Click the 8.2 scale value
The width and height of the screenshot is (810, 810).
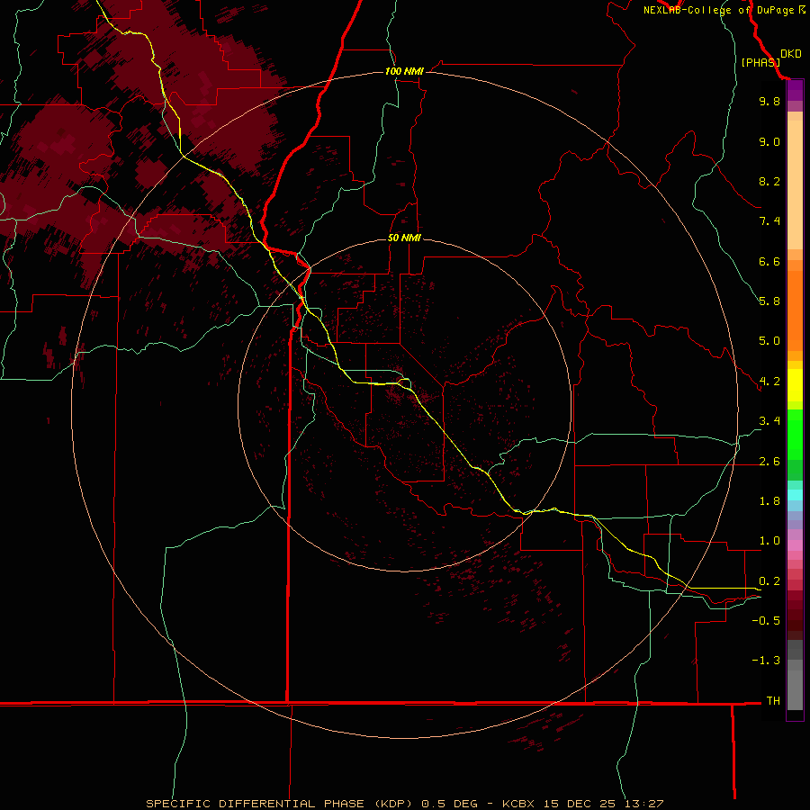pyautogui.click(x=769, y=181)
